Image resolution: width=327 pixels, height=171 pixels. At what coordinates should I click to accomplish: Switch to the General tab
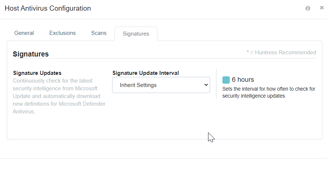point(24,33)
